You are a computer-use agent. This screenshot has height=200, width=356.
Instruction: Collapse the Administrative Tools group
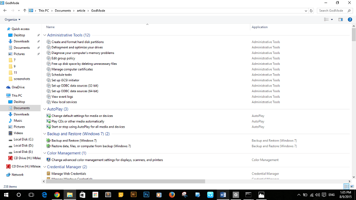pos(45,35)
